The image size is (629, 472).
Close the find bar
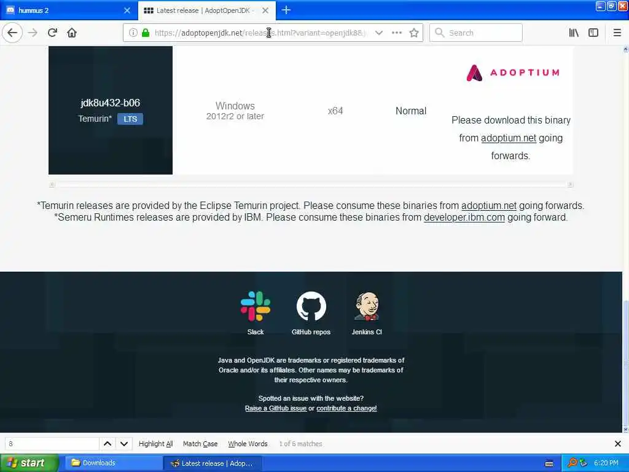(x=618, y=444)
